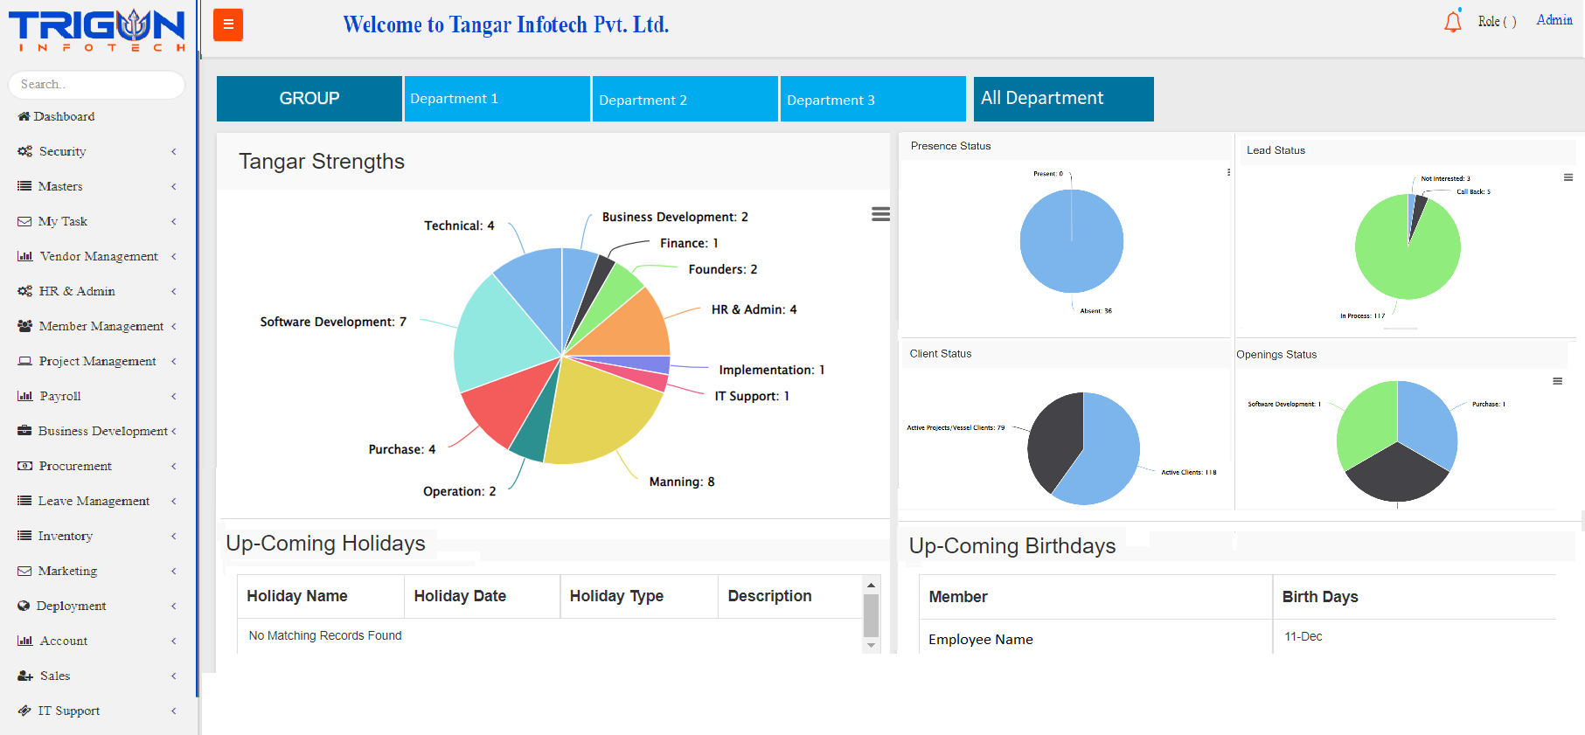
Task: Click the Marketing envelope icon
Action: click(24, 571)
